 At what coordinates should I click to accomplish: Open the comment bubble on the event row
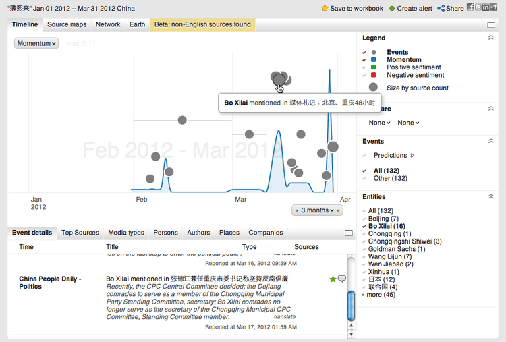point(341,279)
